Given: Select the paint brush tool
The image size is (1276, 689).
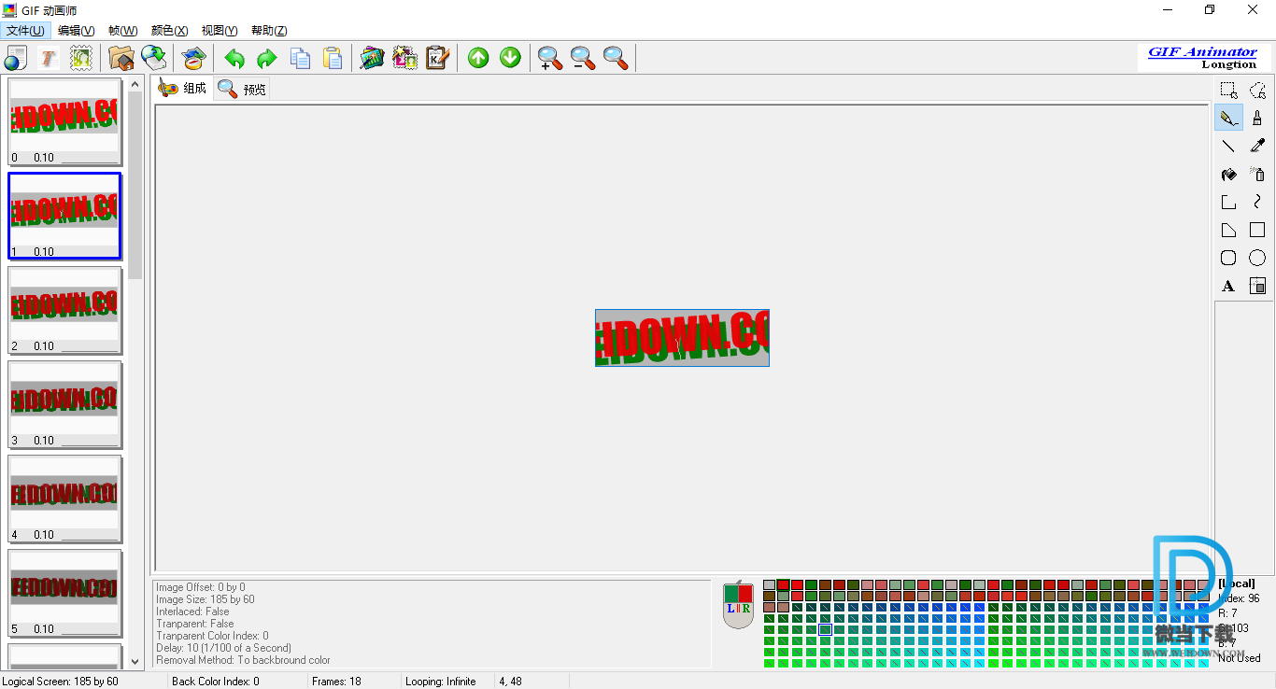Looking at the screenshot, I should [1257, 119].
